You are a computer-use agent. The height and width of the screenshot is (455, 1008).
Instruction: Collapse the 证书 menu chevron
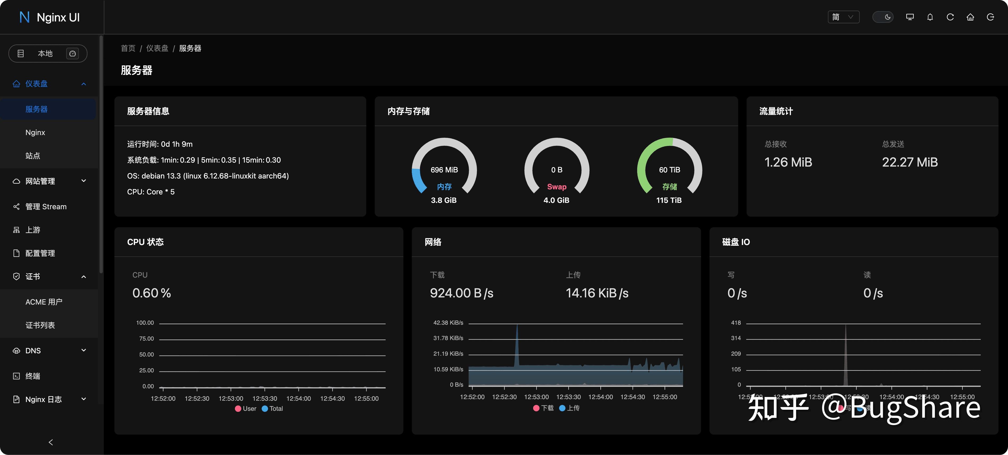pos(83,276)
